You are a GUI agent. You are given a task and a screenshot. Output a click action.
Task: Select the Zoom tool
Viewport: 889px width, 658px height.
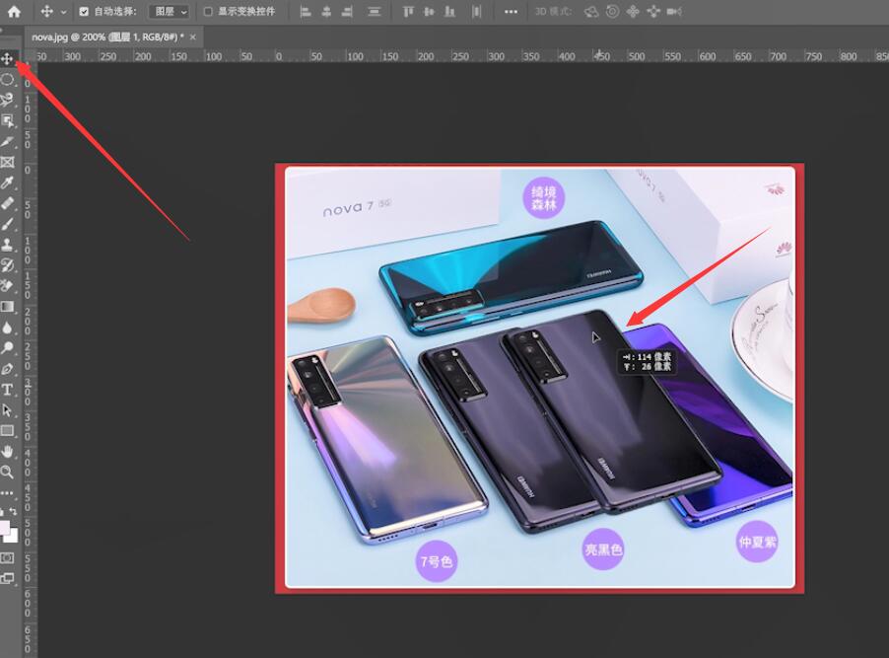pyautogui.click(x=7, y=472)
